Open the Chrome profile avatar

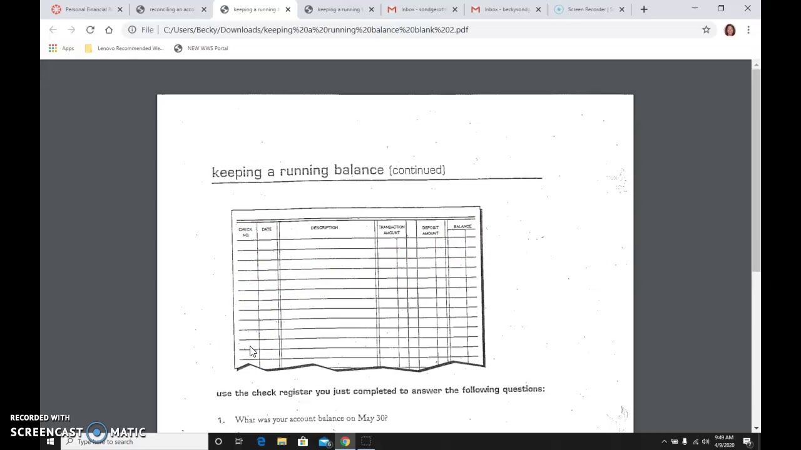pos(730,29)
